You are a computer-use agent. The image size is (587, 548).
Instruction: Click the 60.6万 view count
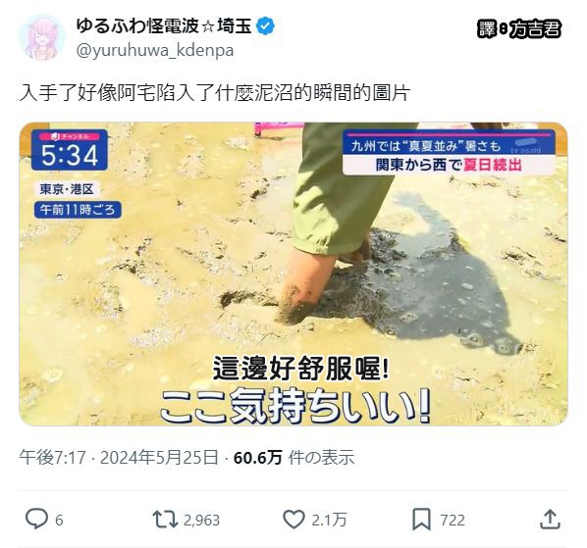pyautogui.click(x=257, y=457)
